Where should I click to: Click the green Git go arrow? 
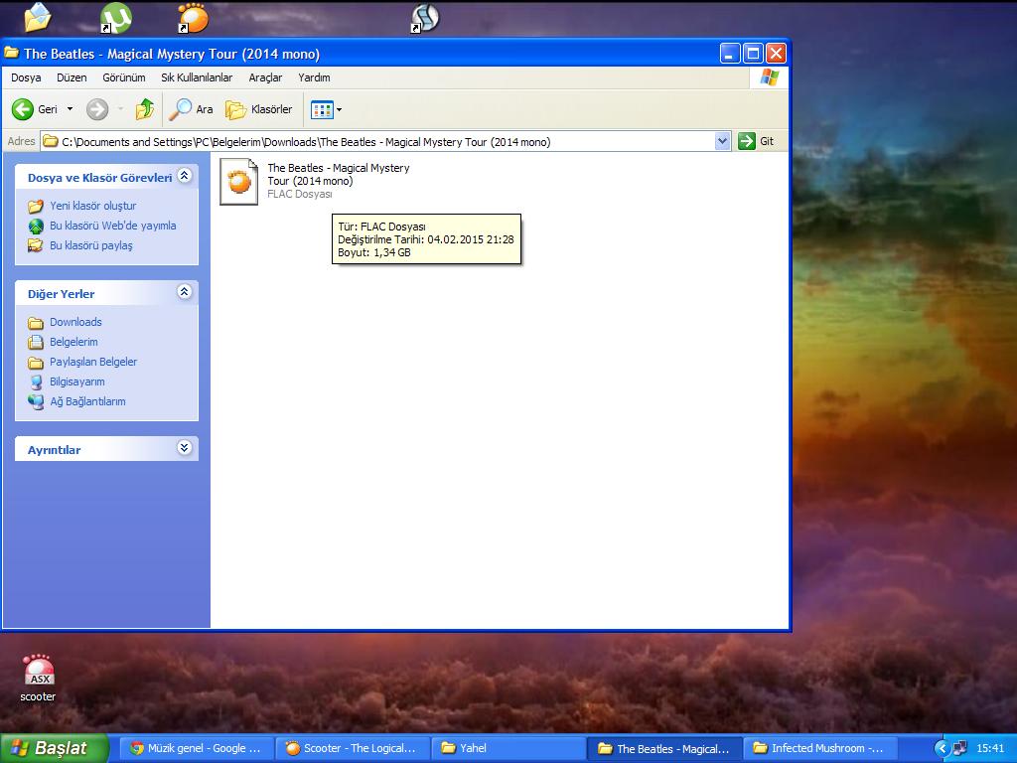tap(747, 141)
